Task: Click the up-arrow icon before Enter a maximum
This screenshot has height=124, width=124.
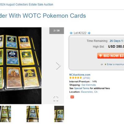Action: [105, 64]
